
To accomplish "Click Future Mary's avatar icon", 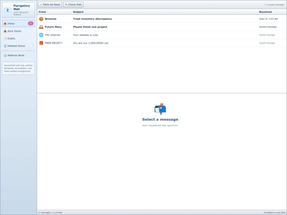I will [x=41, y=27].
